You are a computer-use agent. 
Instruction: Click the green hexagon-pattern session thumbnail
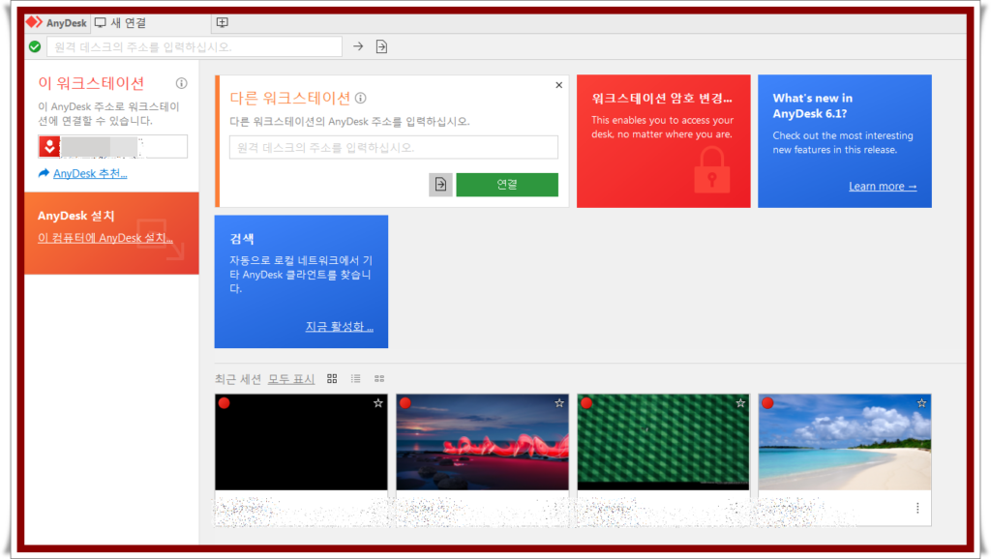663,441
